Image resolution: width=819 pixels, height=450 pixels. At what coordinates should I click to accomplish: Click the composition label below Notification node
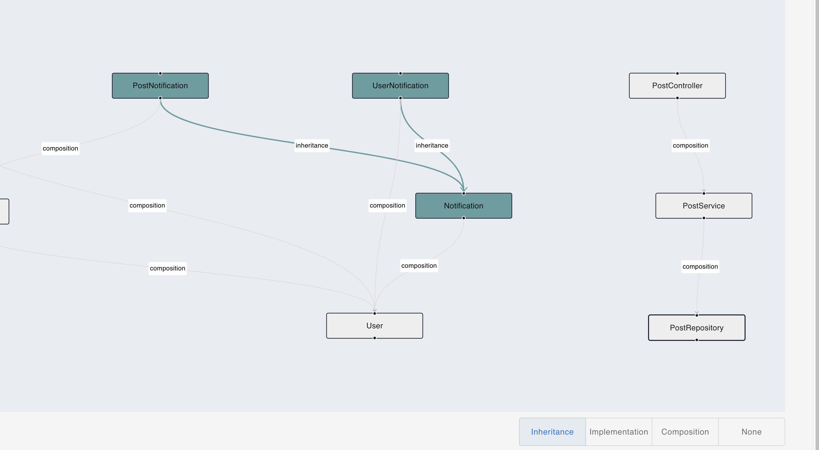point(419,266)
